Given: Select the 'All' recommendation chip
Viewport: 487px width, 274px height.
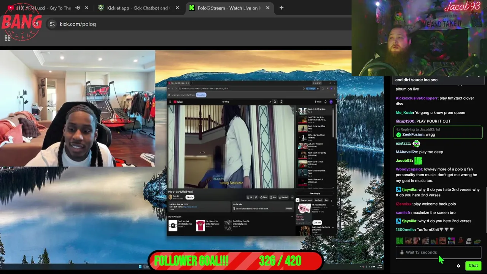Looking at the screenshot, I should coord(298,200).
